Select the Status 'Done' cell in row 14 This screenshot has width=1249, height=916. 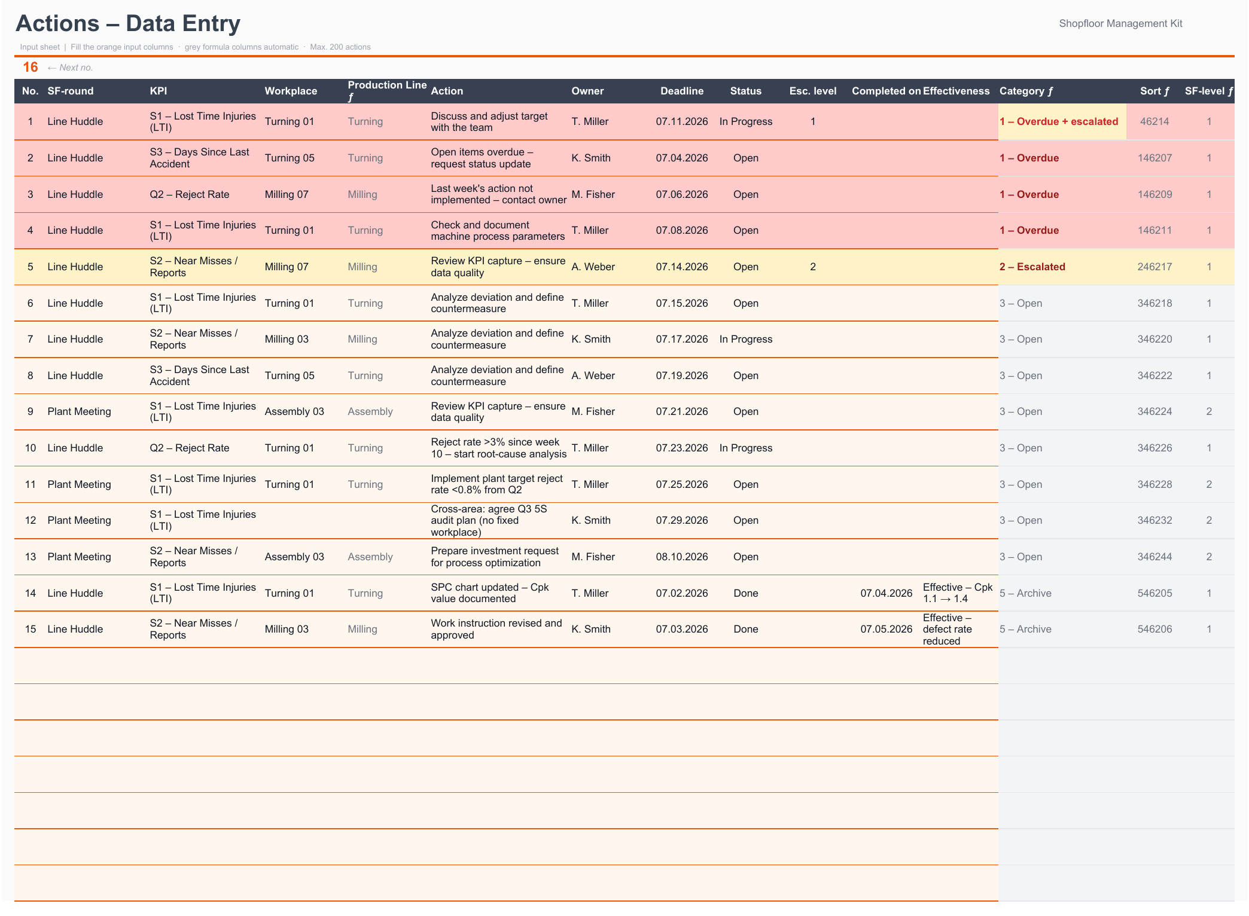(745, 593)
